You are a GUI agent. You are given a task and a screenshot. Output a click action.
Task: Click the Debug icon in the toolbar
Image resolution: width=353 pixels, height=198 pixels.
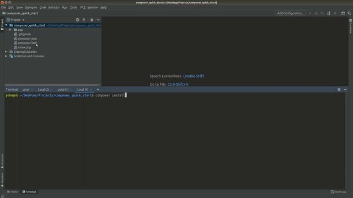pos(316,13)
